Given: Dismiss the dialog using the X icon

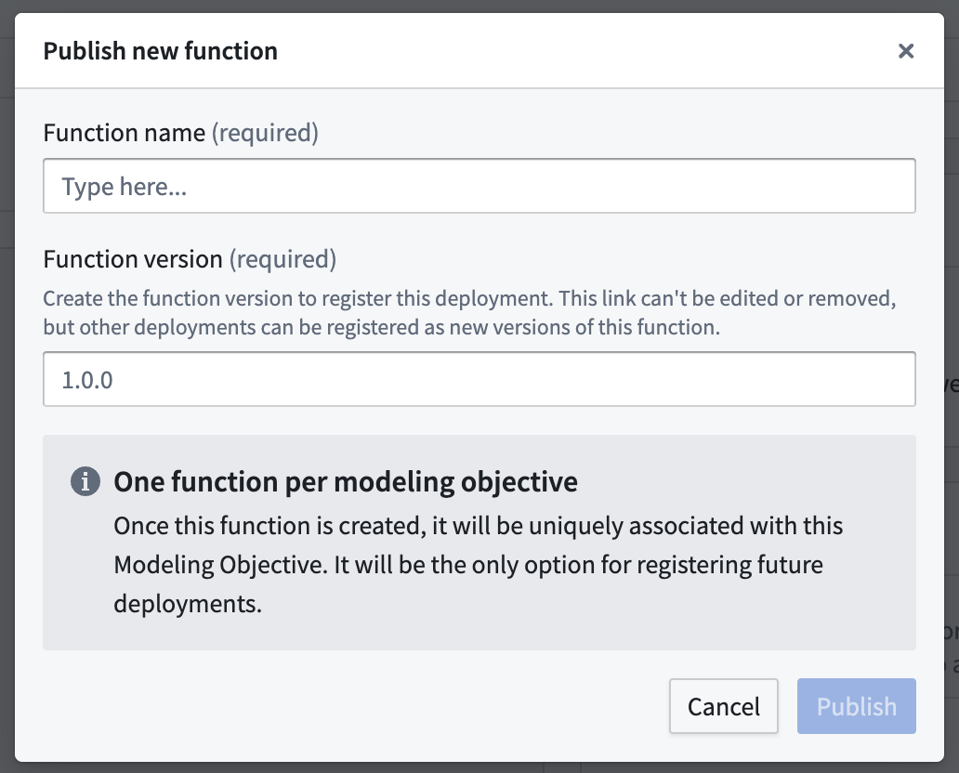Looking at the screenshot, I should click(906, 51).
